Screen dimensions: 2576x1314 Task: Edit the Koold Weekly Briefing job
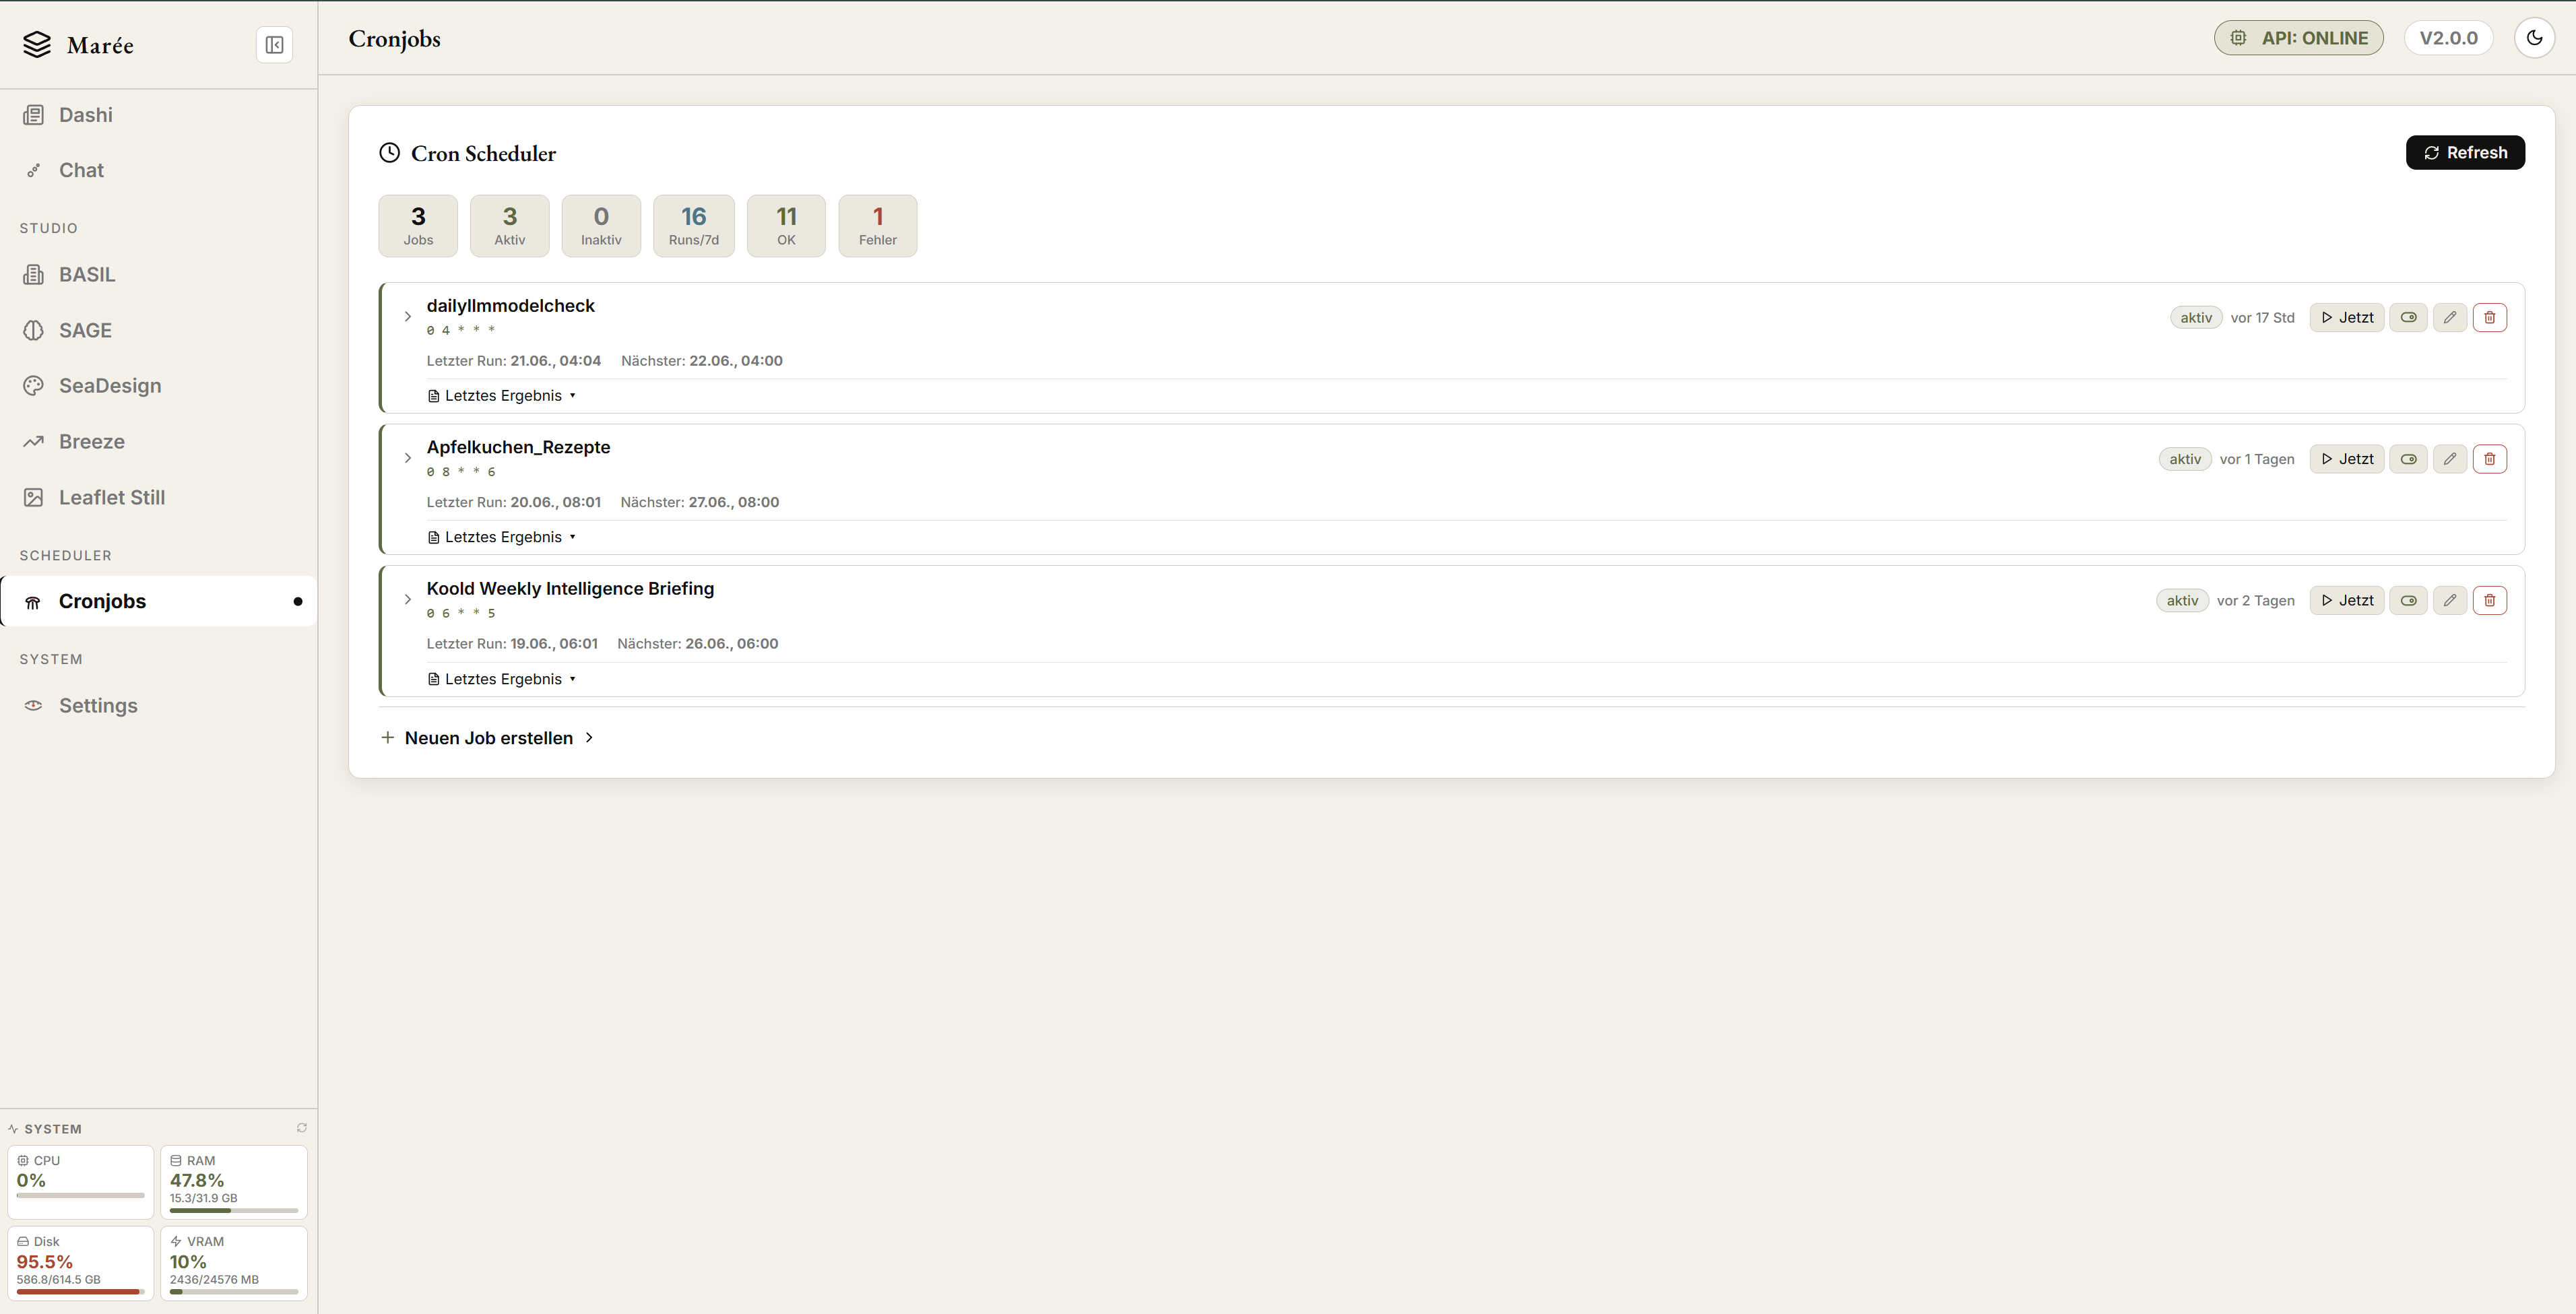tap(2449, 600)
